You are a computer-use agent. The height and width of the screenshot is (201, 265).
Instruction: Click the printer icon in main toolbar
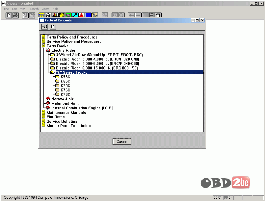[15, 15]
